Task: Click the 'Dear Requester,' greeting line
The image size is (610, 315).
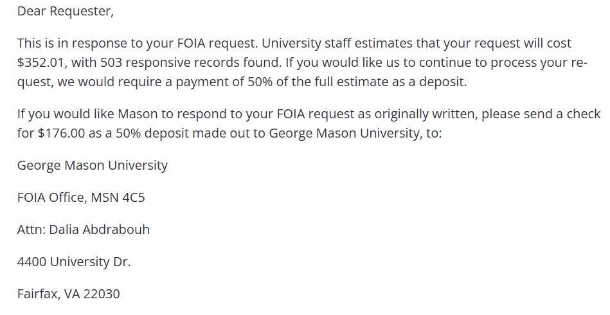Action: pyautogui.click(x=66, y=12)
